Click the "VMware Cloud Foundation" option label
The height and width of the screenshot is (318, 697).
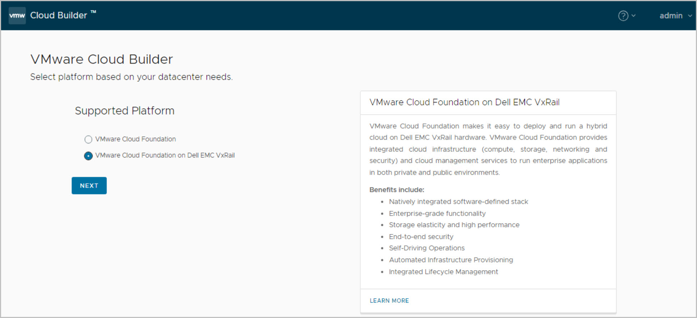(135, 139)
